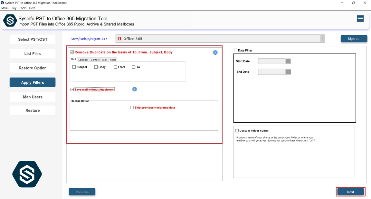Click the Sign out button
This screenshot has width=371, height=199.
click(x=354, y=39)
